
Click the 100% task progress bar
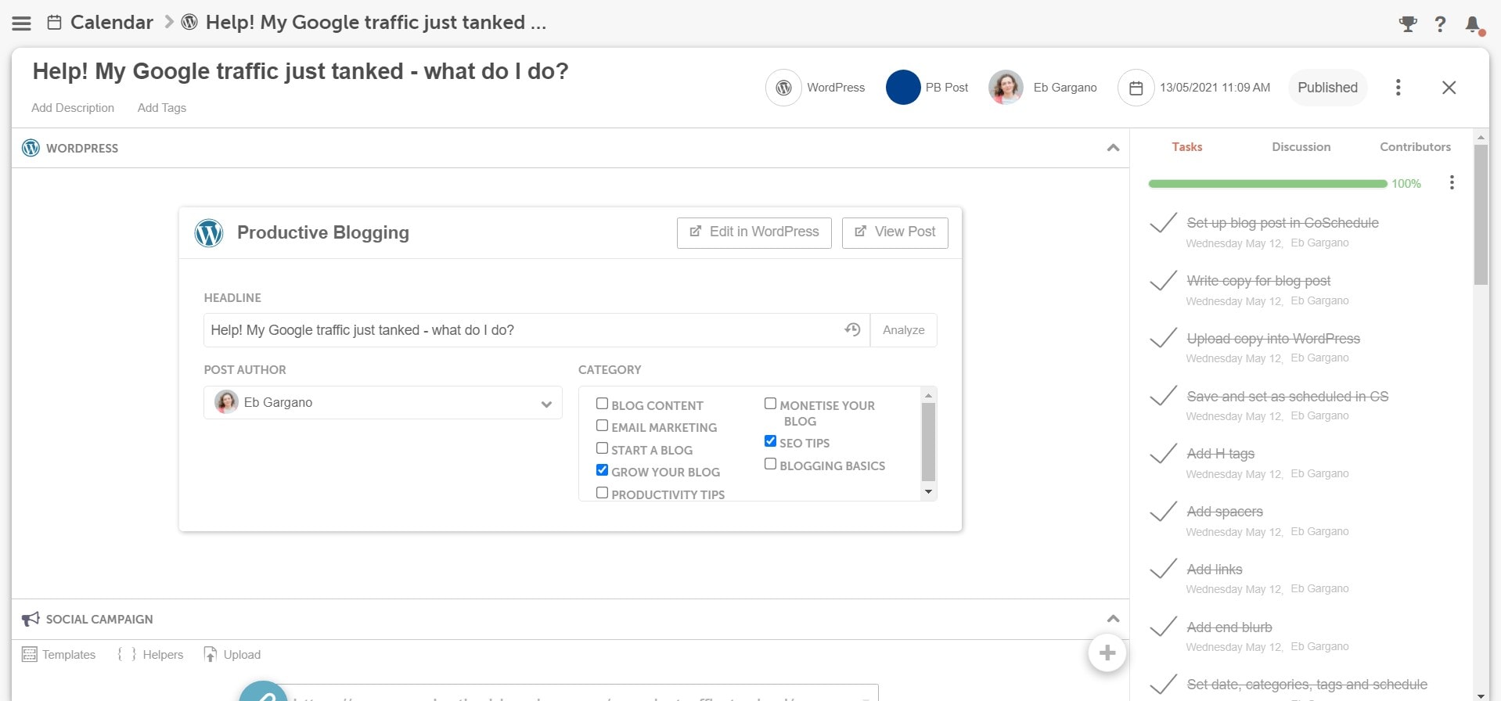coord(1267,184)
